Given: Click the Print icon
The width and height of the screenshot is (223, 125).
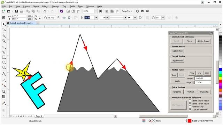Looking at the screenshot, I should 22,11.
